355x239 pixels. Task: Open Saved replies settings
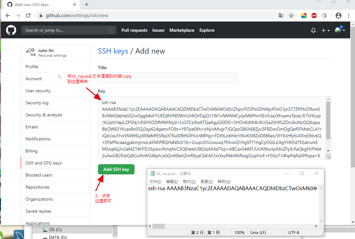coord(55,211)
